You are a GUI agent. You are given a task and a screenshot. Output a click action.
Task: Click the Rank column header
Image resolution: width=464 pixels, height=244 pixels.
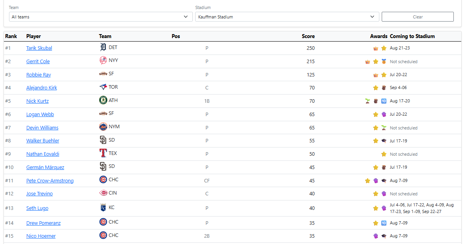click(11, 36)
